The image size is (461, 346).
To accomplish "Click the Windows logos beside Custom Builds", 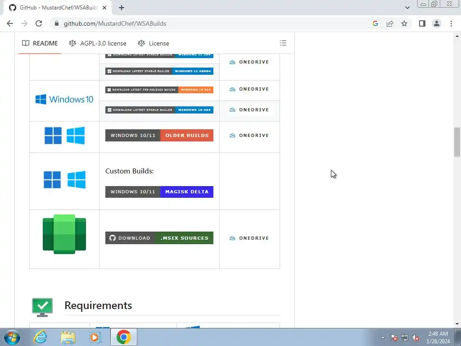I will [65, 179].
